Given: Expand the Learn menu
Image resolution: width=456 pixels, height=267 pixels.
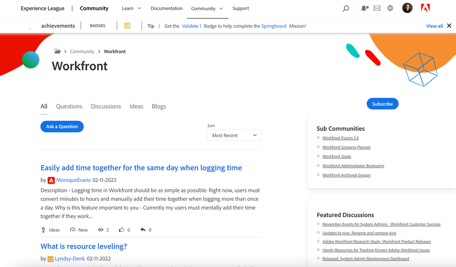Looking at the screenshot, I should click(x=131, y=8).
